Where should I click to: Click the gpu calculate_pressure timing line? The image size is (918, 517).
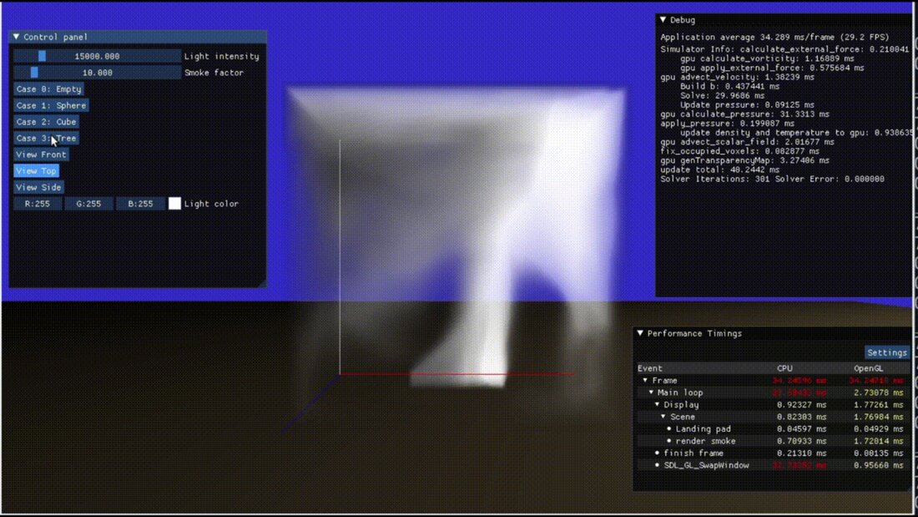pyautogui.click(x=744, y=114)
